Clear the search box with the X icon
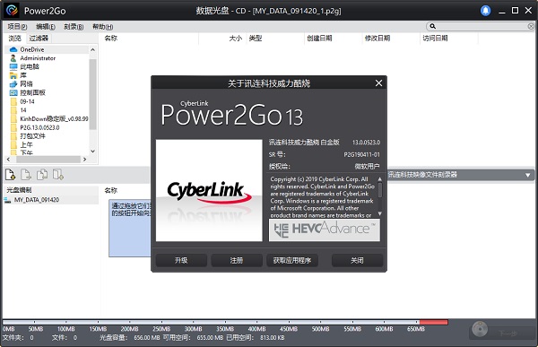This screenshot has height=347, width=538. tap(531, 26)
